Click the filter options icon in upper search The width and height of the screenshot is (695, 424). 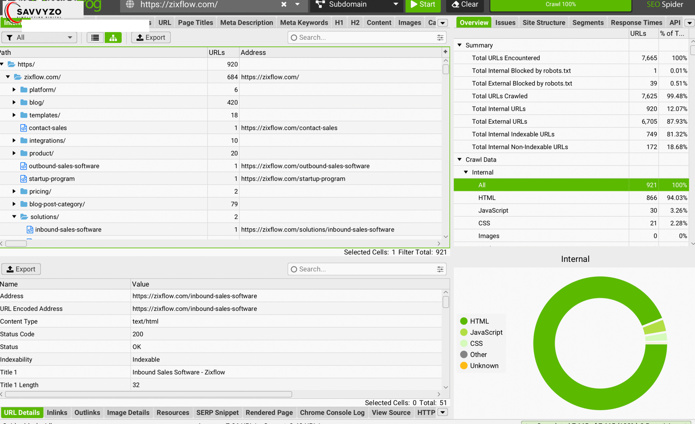(x=440, y=38)
